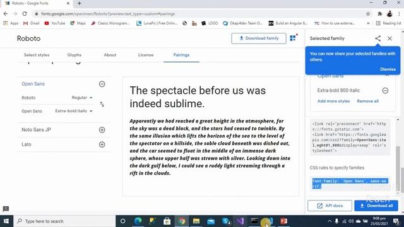Open the Build an Angular bookmark
The image size is (404, 227).
point(288,23)
